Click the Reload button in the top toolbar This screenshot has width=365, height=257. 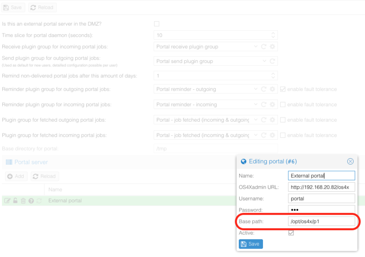tap(42, 7)
